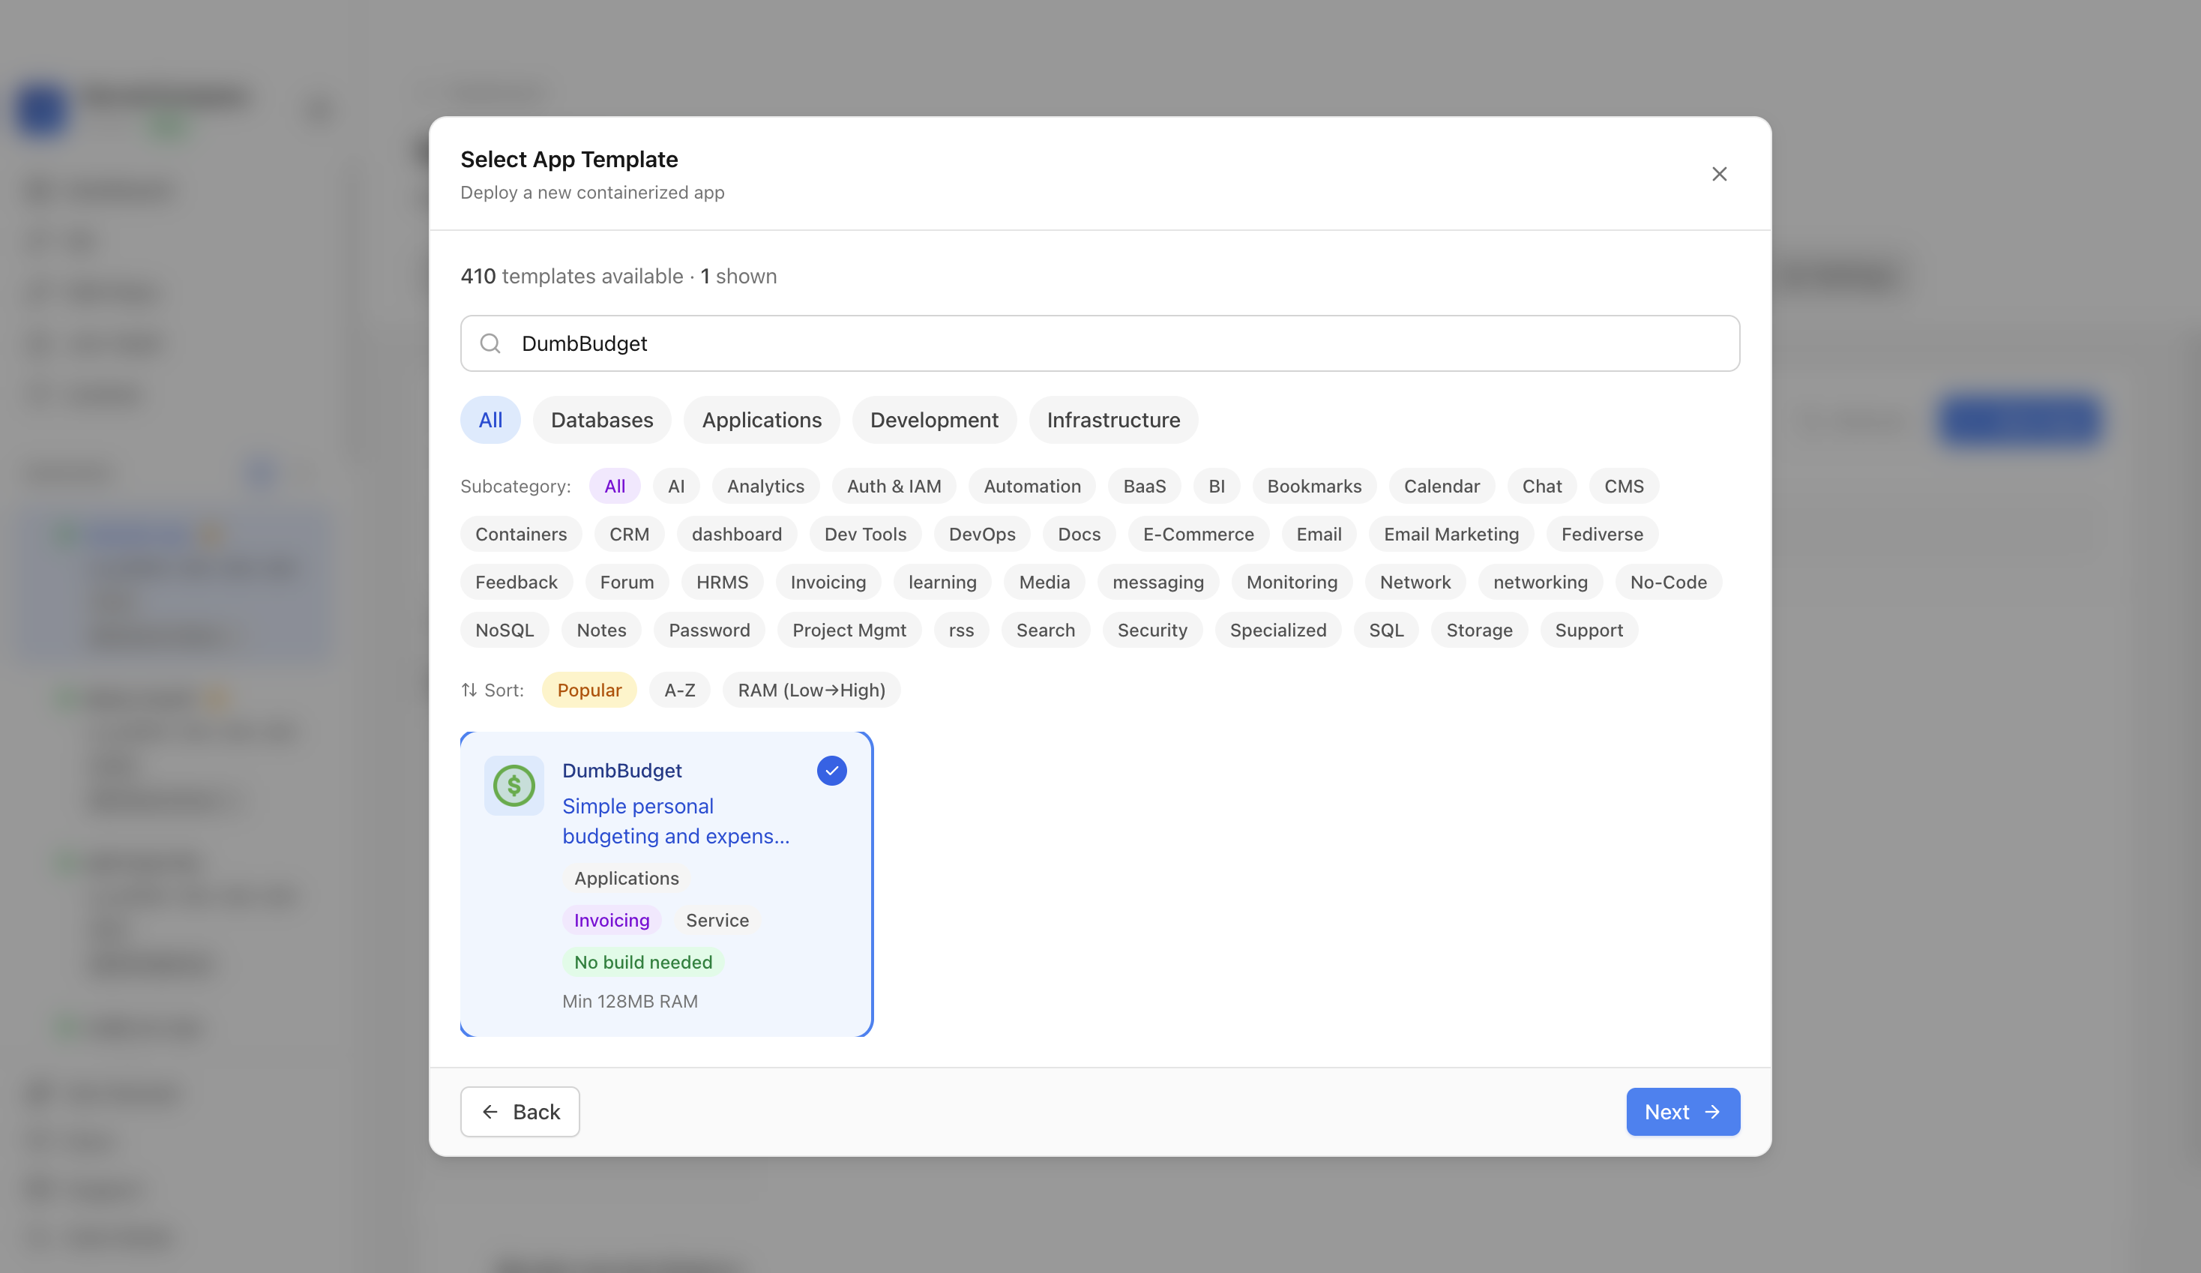Filter by learning subcategory
The width and height of the screenshot is (2201, 1273).
click(942, 582)
